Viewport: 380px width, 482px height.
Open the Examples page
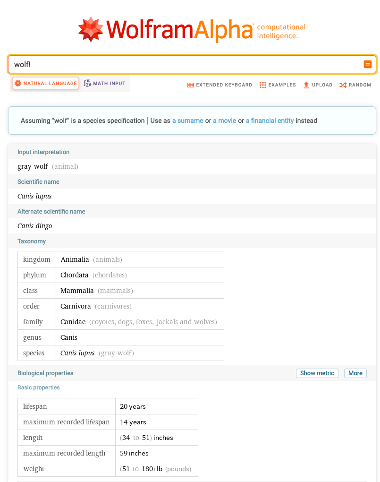[x=278, y=85]
